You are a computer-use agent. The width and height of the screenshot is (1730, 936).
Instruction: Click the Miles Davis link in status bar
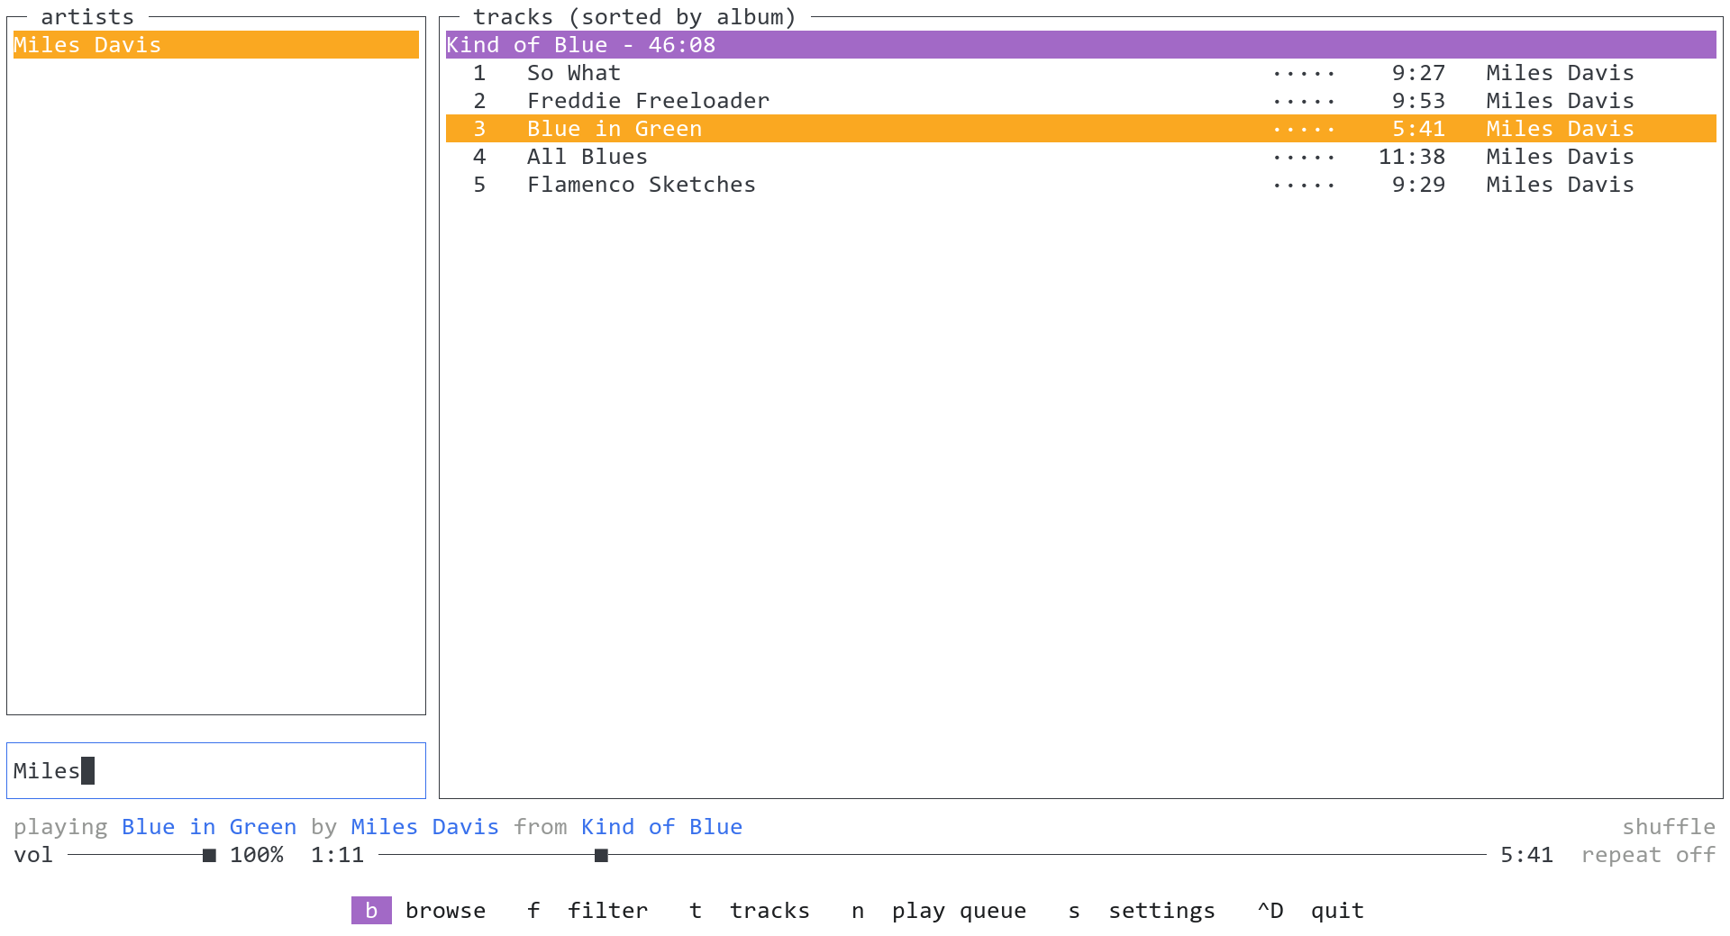click(424, 826)
